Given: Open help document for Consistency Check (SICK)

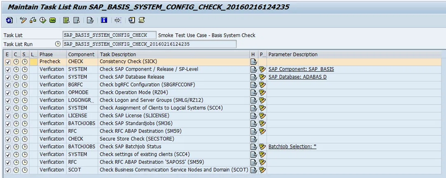Looking at the screenshot, I should pos(253,62).
